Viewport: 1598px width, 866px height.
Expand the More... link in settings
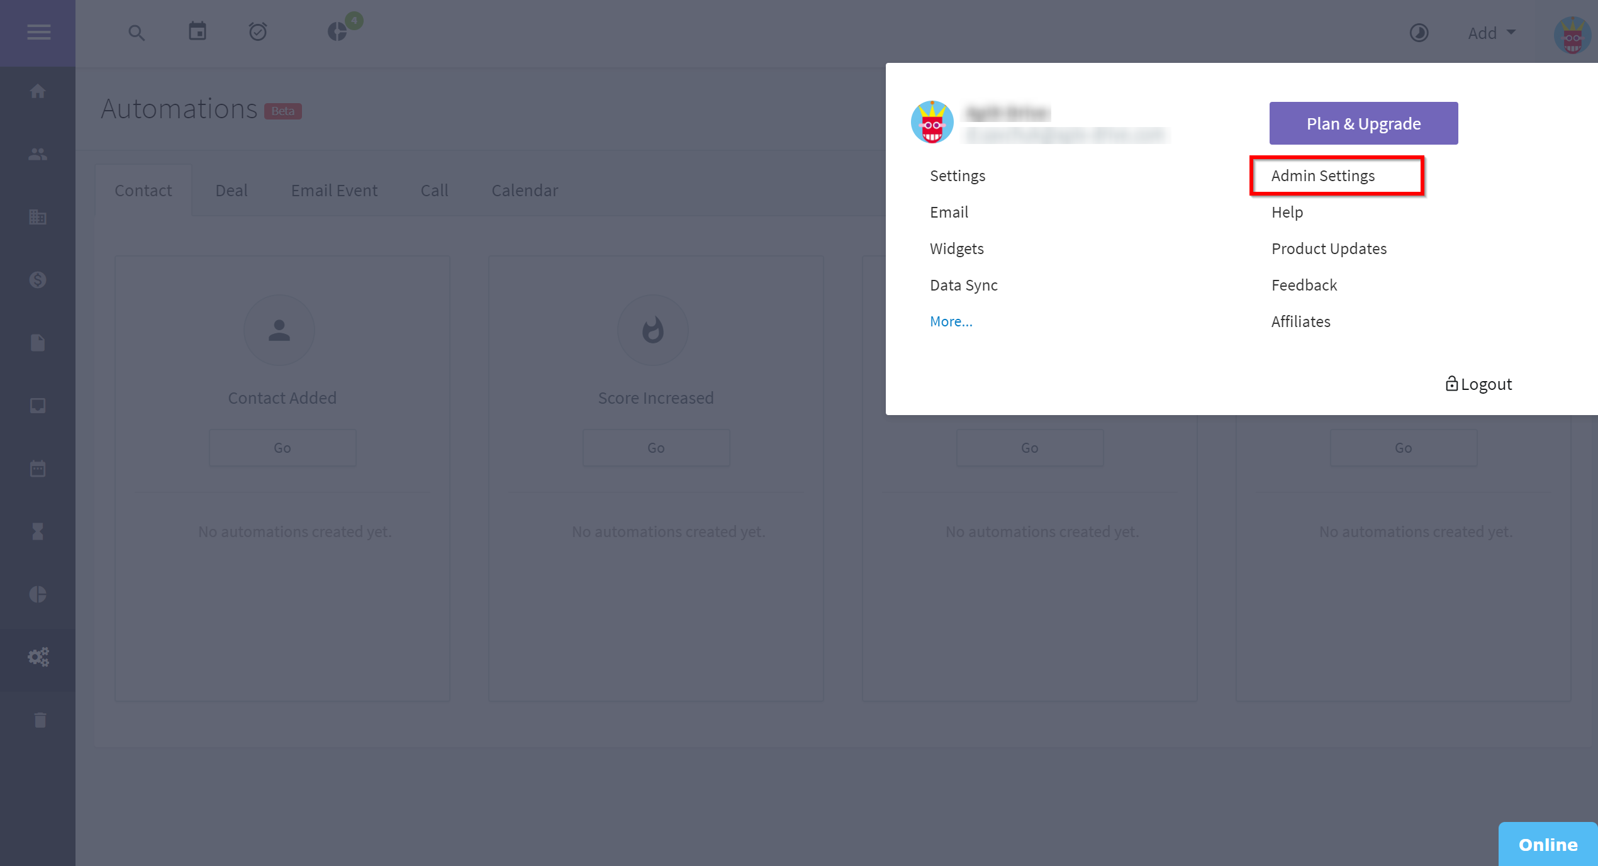[951, 321]
